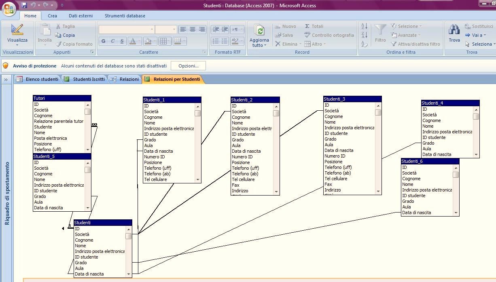Click the Elimina record button
The image size is (496, 282).
point(286,44)
